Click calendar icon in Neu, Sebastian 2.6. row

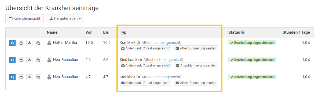tap(21, 60)
